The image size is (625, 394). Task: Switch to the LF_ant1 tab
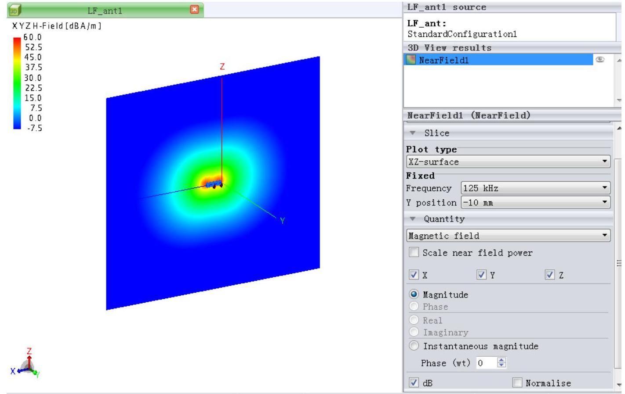[x=105, y=10]
